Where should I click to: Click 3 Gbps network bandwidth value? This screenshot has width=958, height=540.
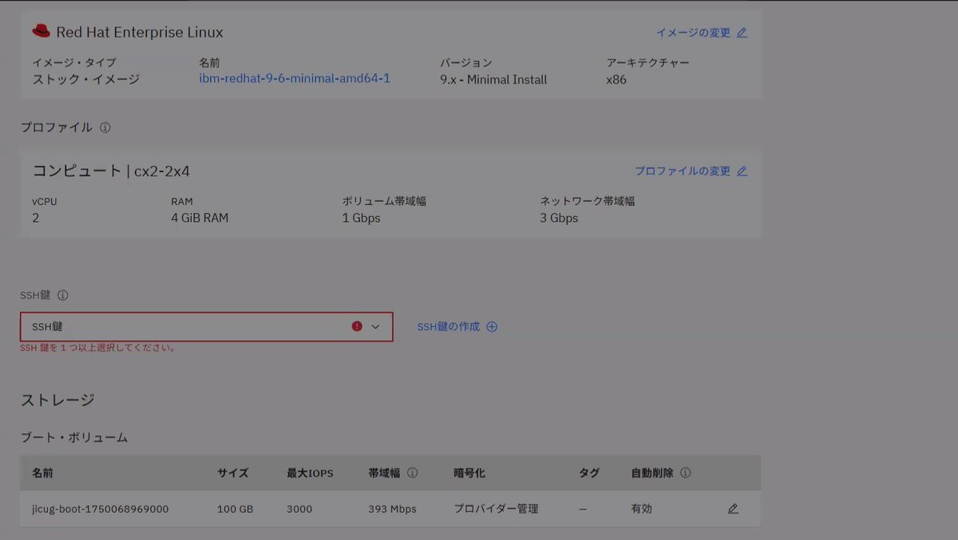tap(559, 218)
